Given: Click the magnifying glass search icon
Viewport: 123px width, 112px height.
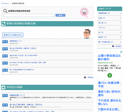Looking at the screenshot, I should coord(5,11).
